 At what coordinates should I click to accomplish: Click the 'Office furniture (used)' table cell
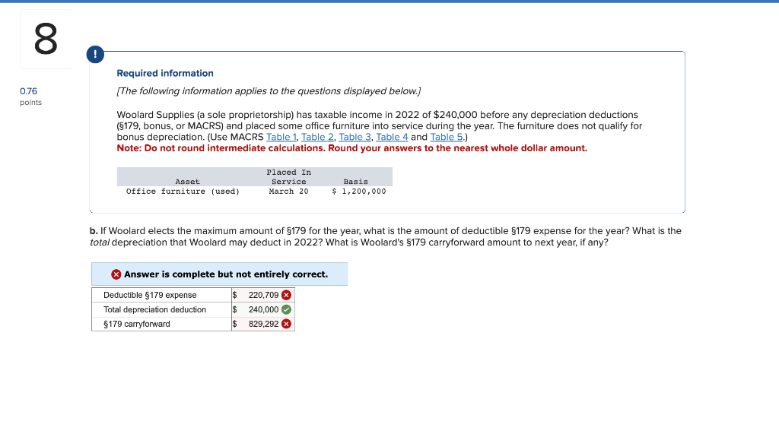point(183,192)
